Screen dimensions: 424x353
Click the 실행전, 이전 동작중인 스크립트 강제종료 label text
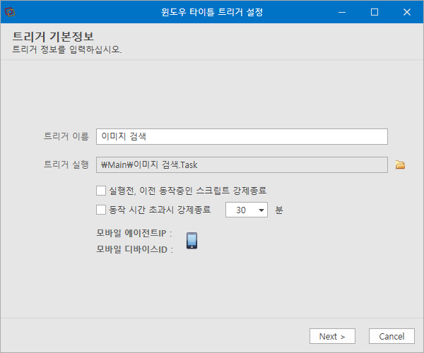(188, 191)
